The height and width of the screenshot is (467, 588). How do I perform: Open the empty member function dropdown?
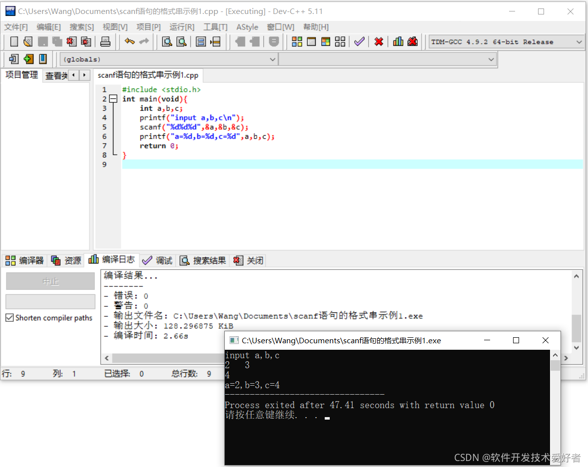tap(491, 59)
